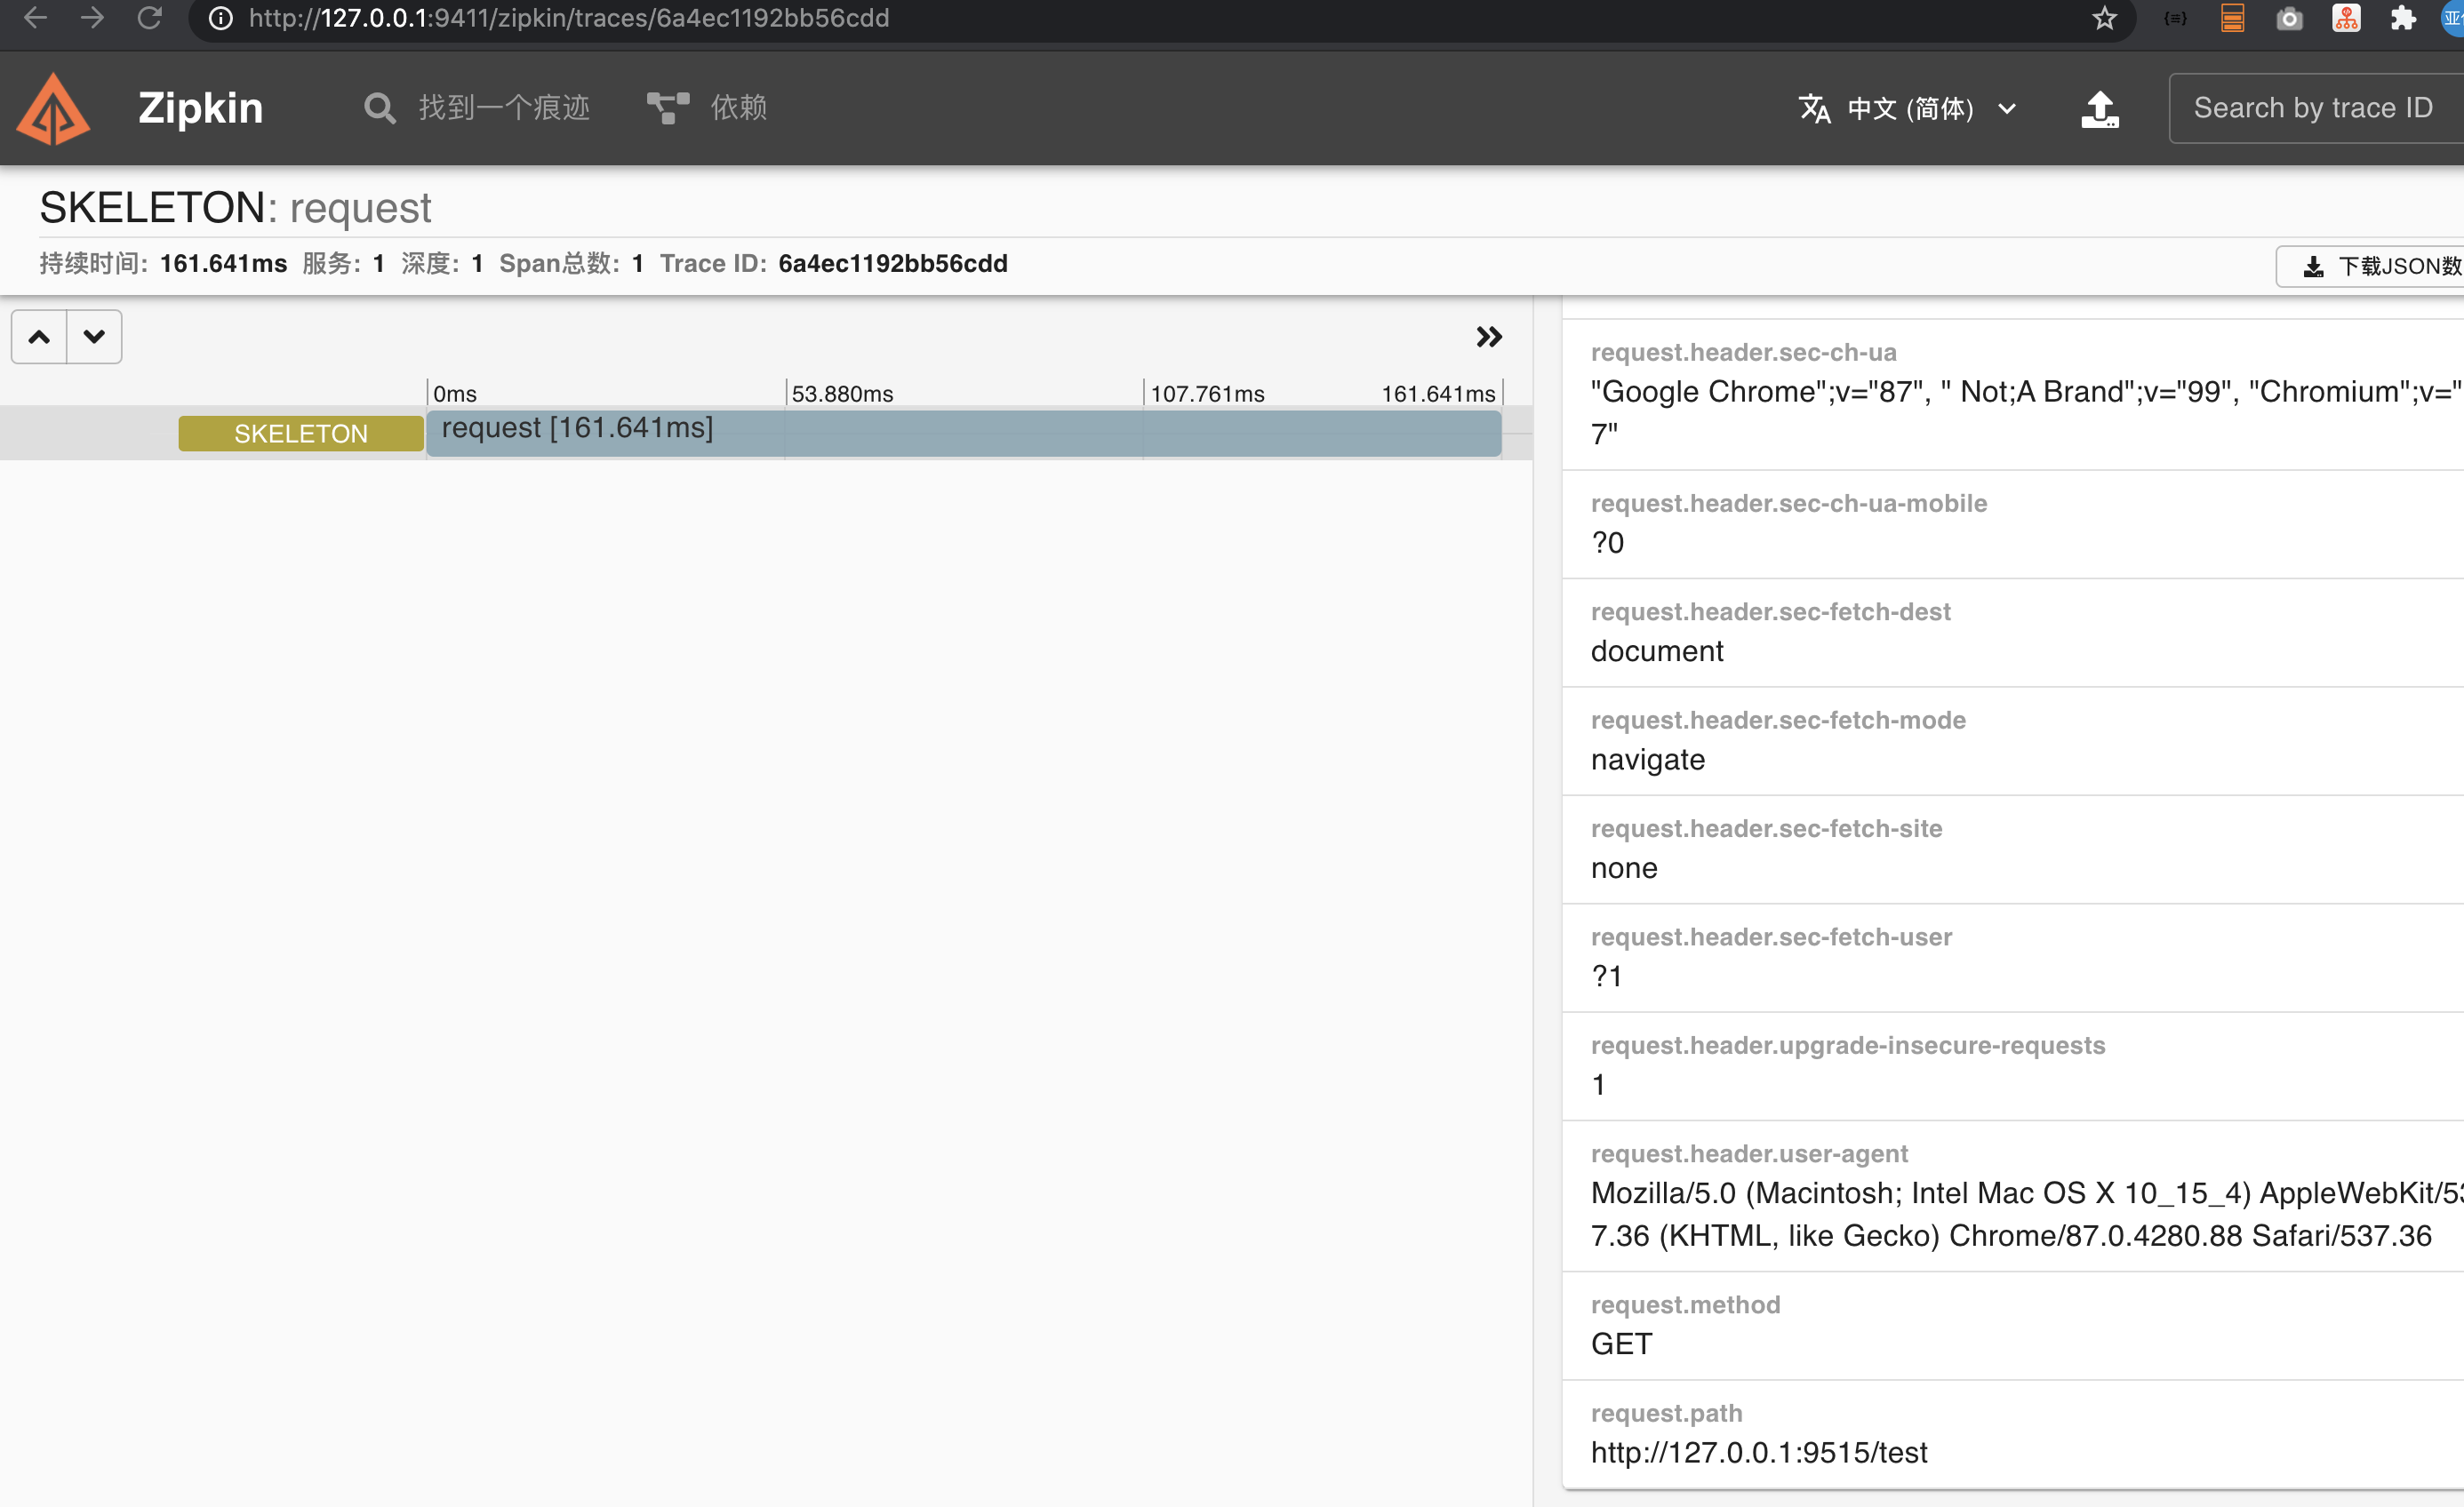The height and width of the screenshot is (1507, 2464).
Task: Click the 'document' sec-fetch-dest value
Action: pos(1657,651)
